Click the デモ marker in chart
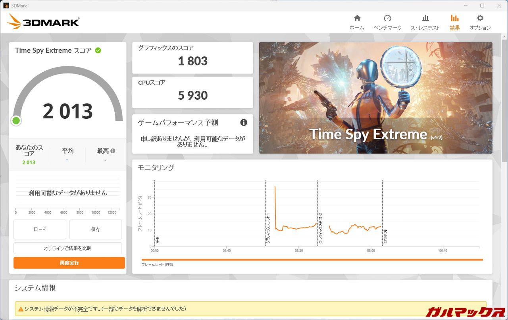Viewport: 508px width, 320px height. pos(158,240)
